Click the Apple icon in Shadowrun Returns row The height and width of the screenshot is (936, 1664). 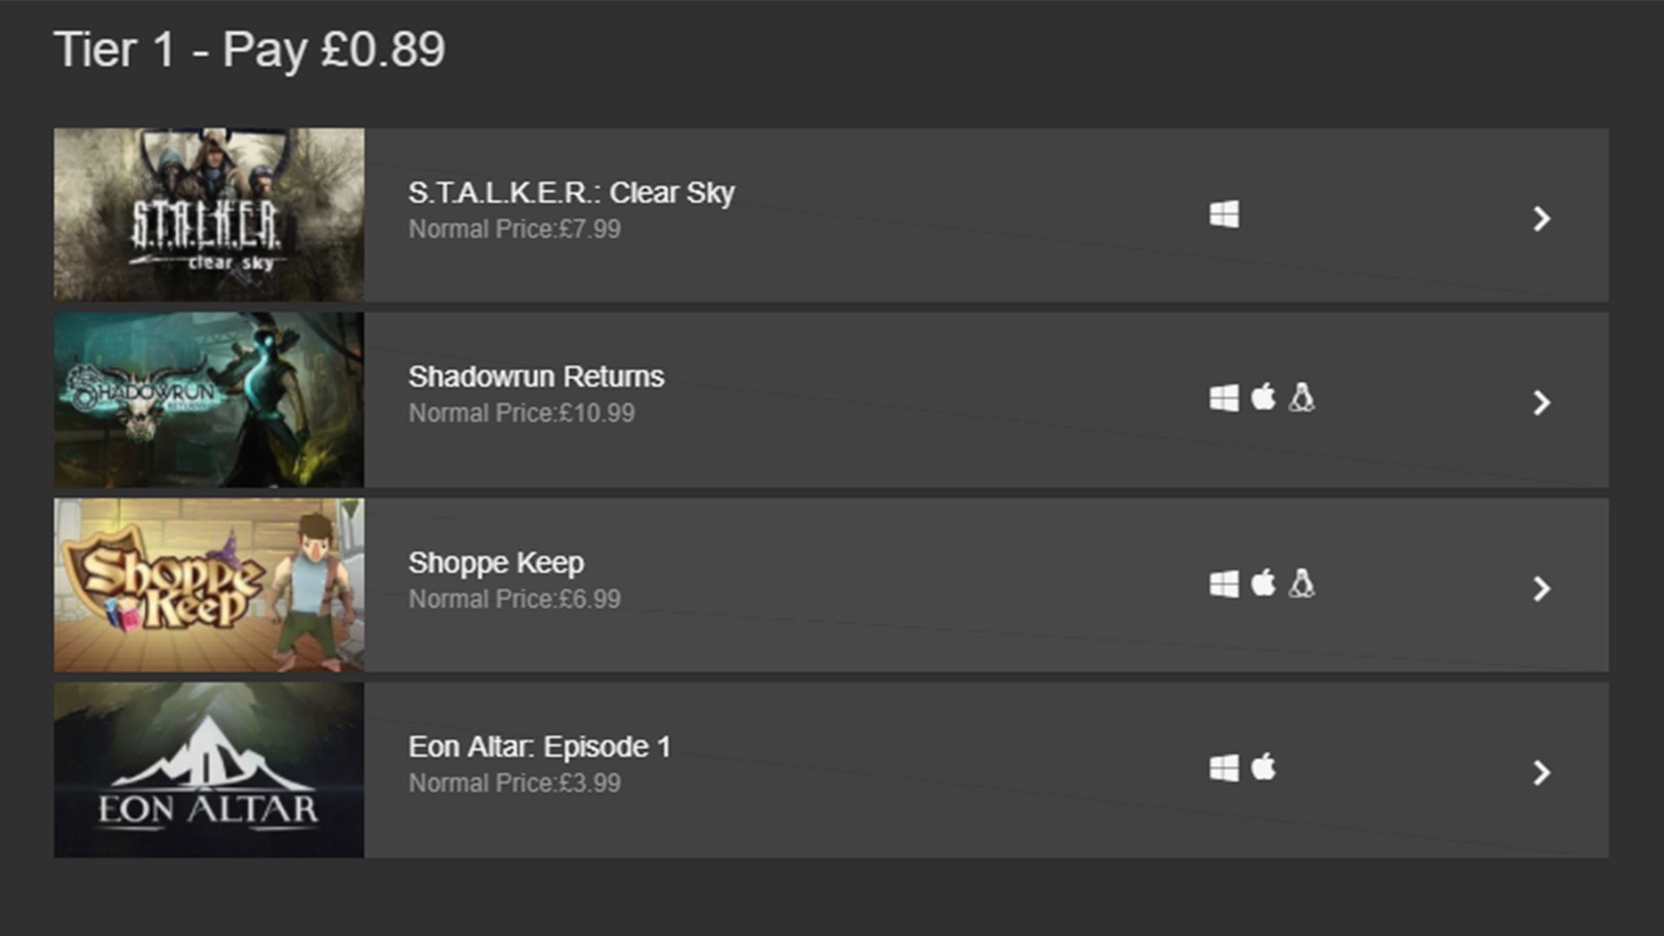tap(1264, 397)
